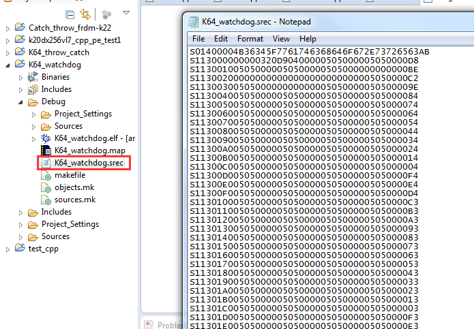474x329 pixels.
Task: Expand Sources inside Debug folder
Action: [x=33, y=127]
